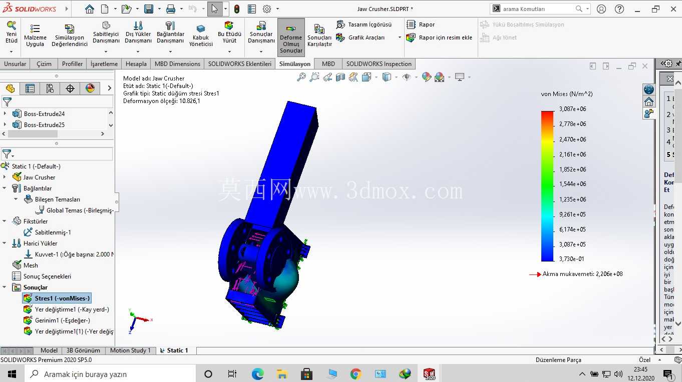Select the Mesh tree item
This screenshot has width=682, height=382.
(x=25, y=265)
